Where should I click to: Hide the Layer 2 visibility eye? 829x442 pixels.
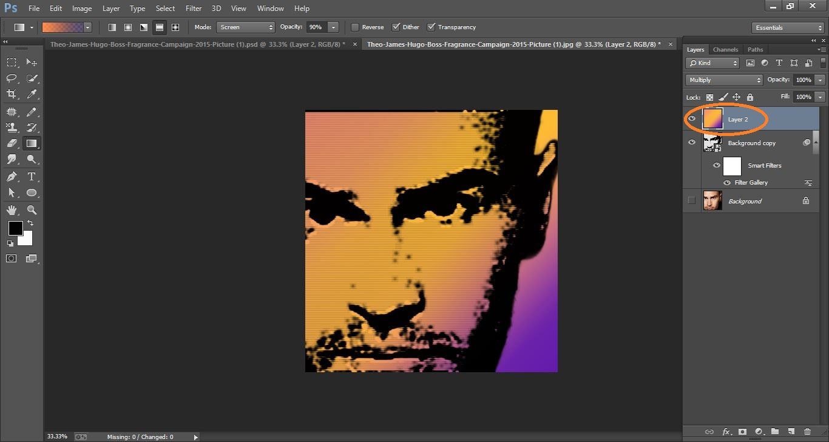click(691, 119)
